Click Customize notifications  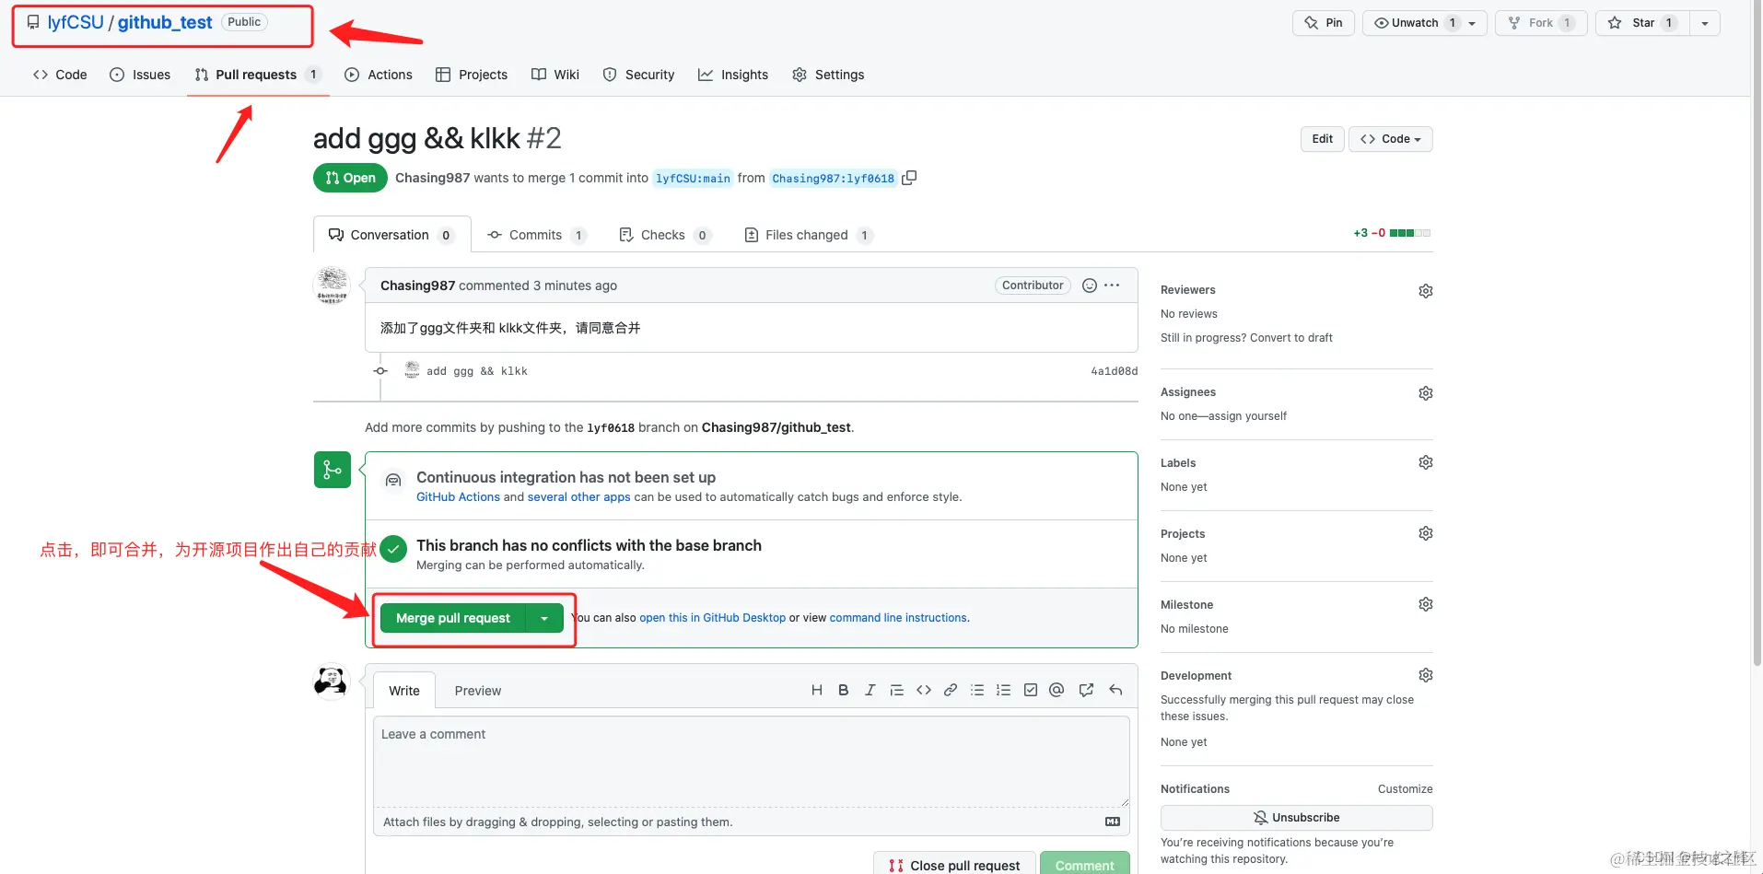click(x=1406, y=789)
